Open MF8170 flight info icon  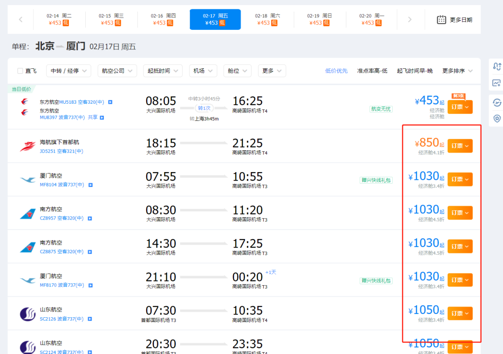90,286
